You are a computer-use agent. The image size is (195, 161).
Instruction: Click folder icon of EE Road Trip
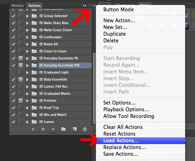tap(34, 108)
